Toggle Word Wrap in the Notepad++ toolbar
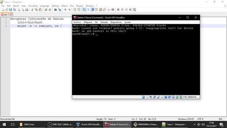Viewport: 227px width, 128px height. [x=84, y=10]
